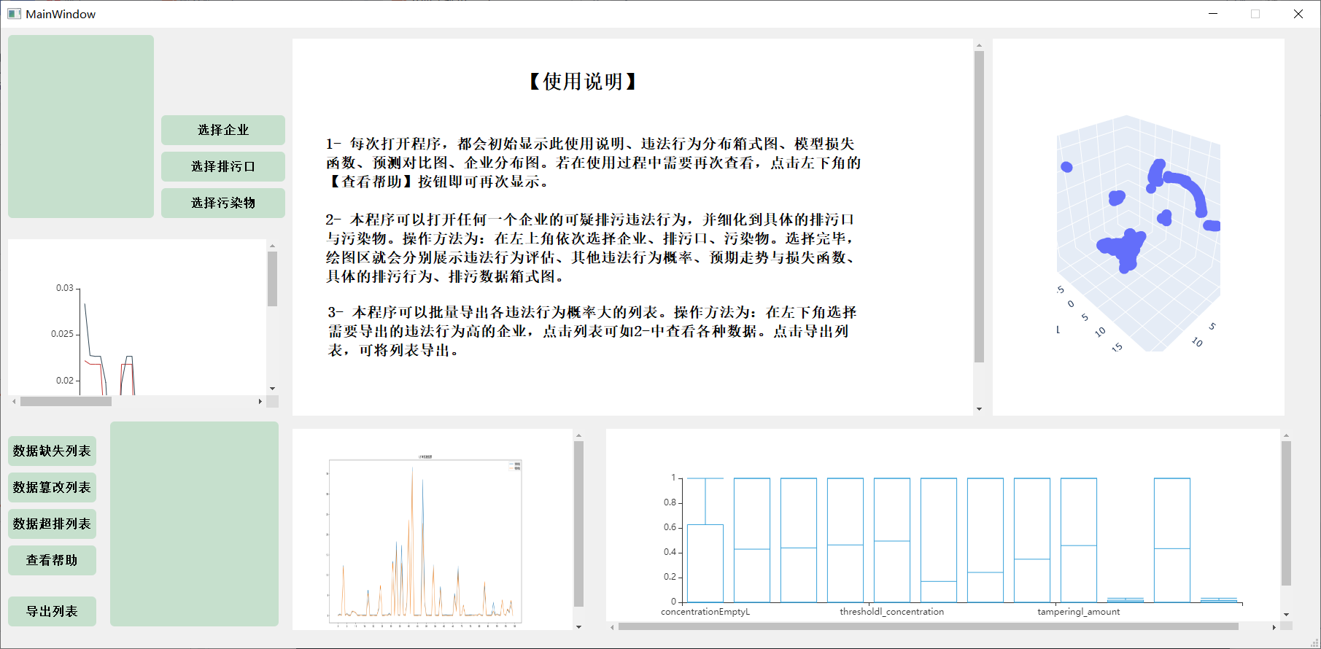Choose the 选择污染物 button
The height and width of the screenshot is (649, 1321).
click(223, 203)
